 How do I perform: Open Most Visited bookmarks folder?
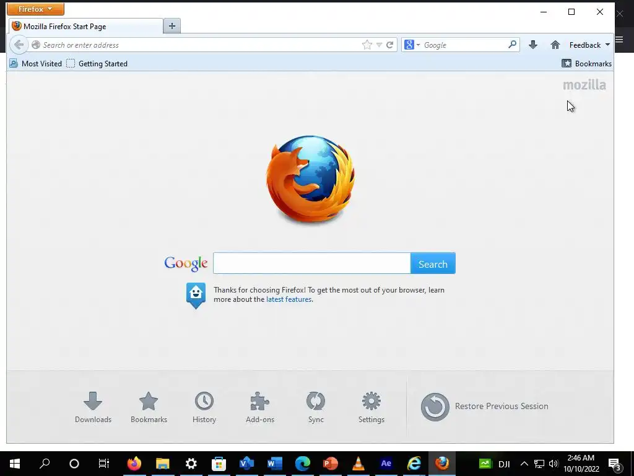(35, 64)
